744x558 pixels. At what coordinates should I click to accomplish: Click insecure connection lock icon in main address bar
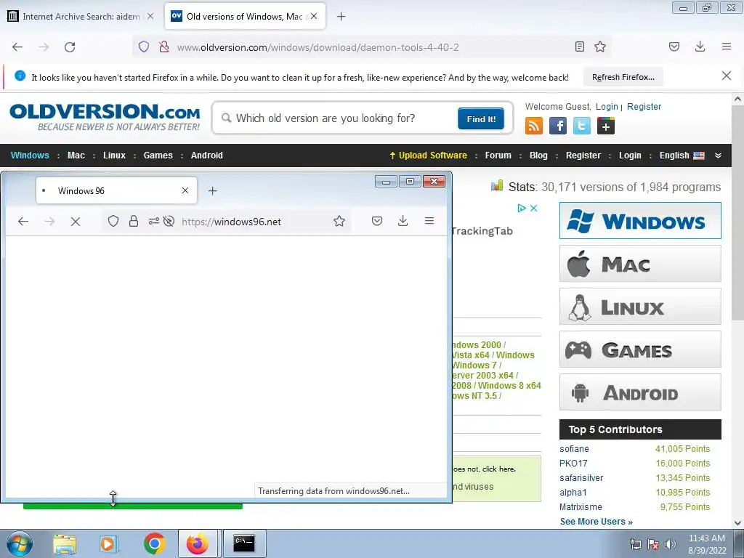coord(164,46)
